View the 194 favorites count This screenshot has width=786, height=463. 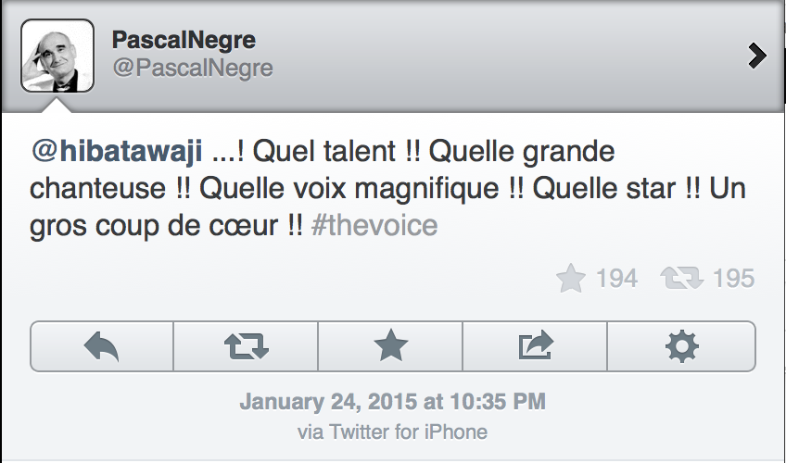[617, 278]
